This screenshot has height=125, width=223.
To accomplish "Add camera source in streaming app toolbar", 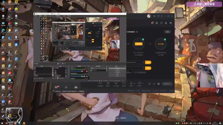I will (108, 84).
